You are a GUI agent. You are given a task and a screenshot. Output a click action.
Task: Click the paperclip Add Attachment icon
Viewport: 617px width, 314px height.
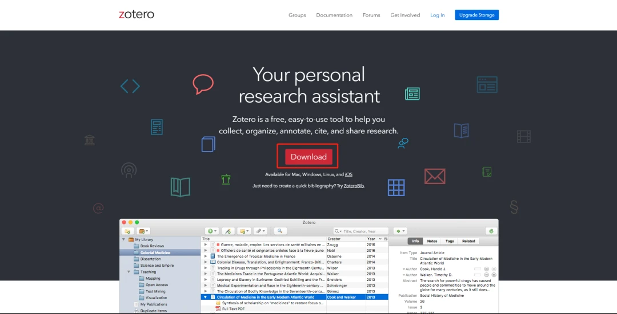tap(260, 231)
